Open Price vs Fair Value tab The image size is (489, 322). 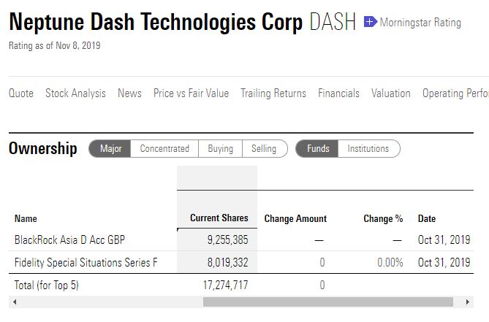pyautogui.click(x=191, y=93)
